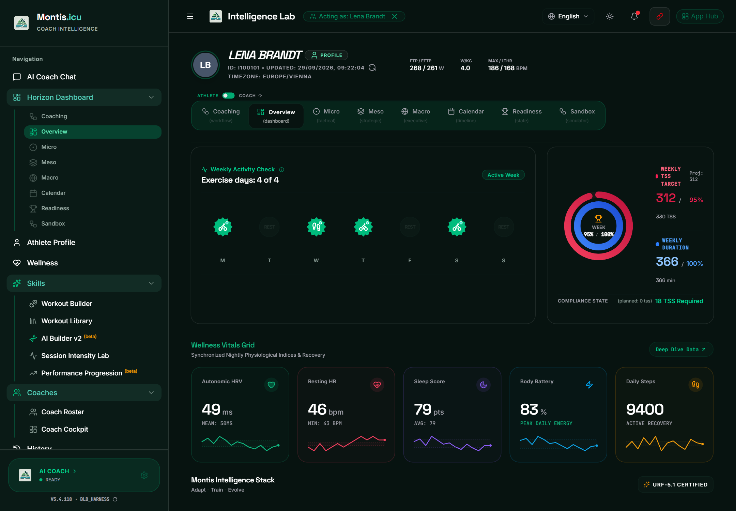This screenshot has width=736, height=511.
Task: Open the hamburger menu icon
Action: 190,16
